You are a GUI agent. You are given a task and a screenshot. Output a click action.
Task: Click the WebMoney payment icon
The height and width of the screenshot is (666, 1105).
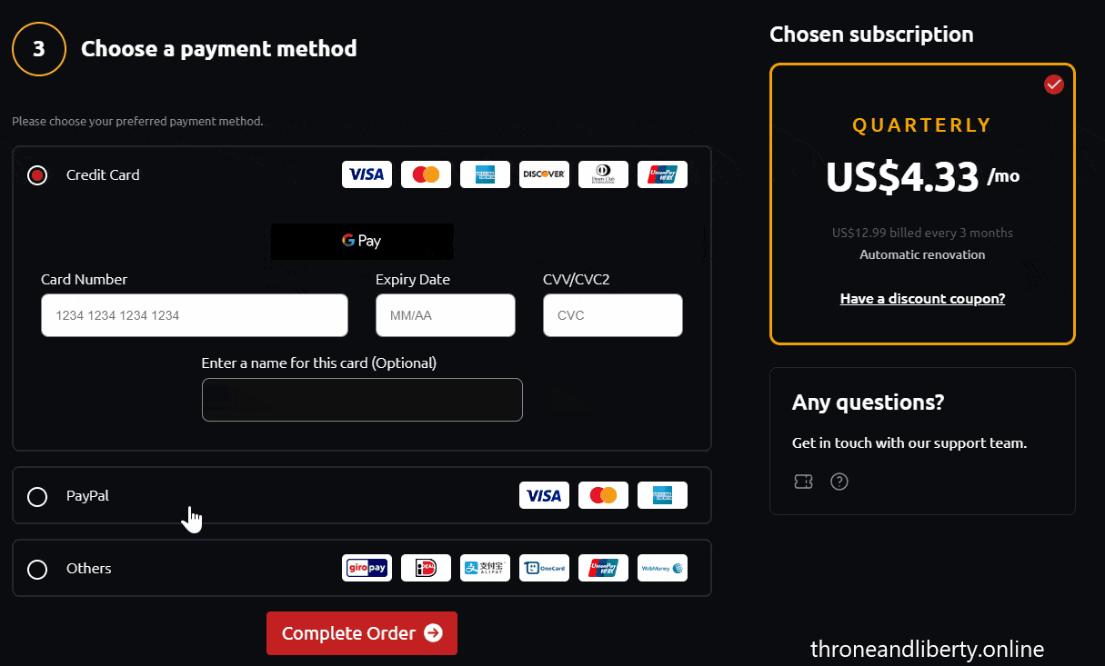point(662,568)
